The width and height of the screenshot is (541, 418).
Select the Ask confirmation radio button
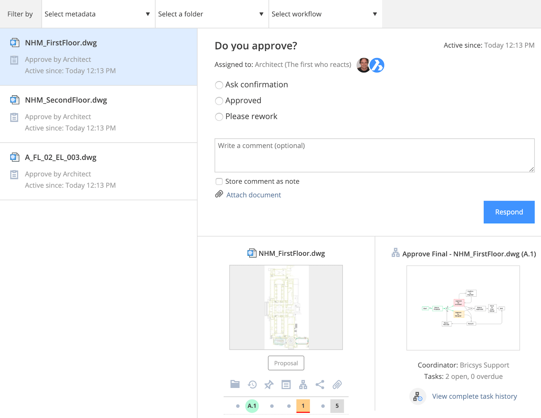(219, 85)
